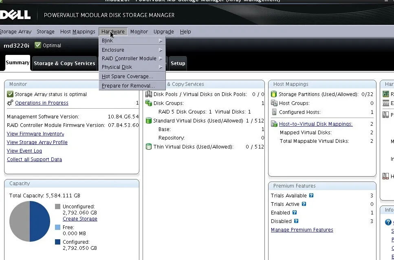Open View Storage Array Profile link

tap(37, 142)
